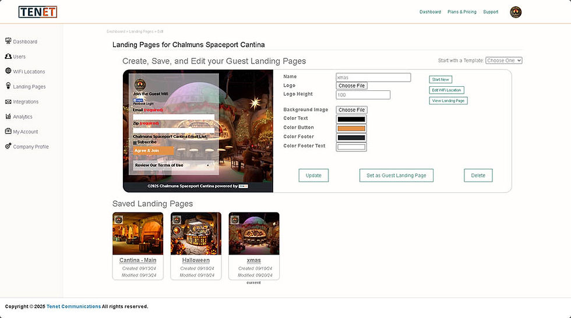Open Integrations in the sidebar
The image size is (571, 318).
point(26,102)
